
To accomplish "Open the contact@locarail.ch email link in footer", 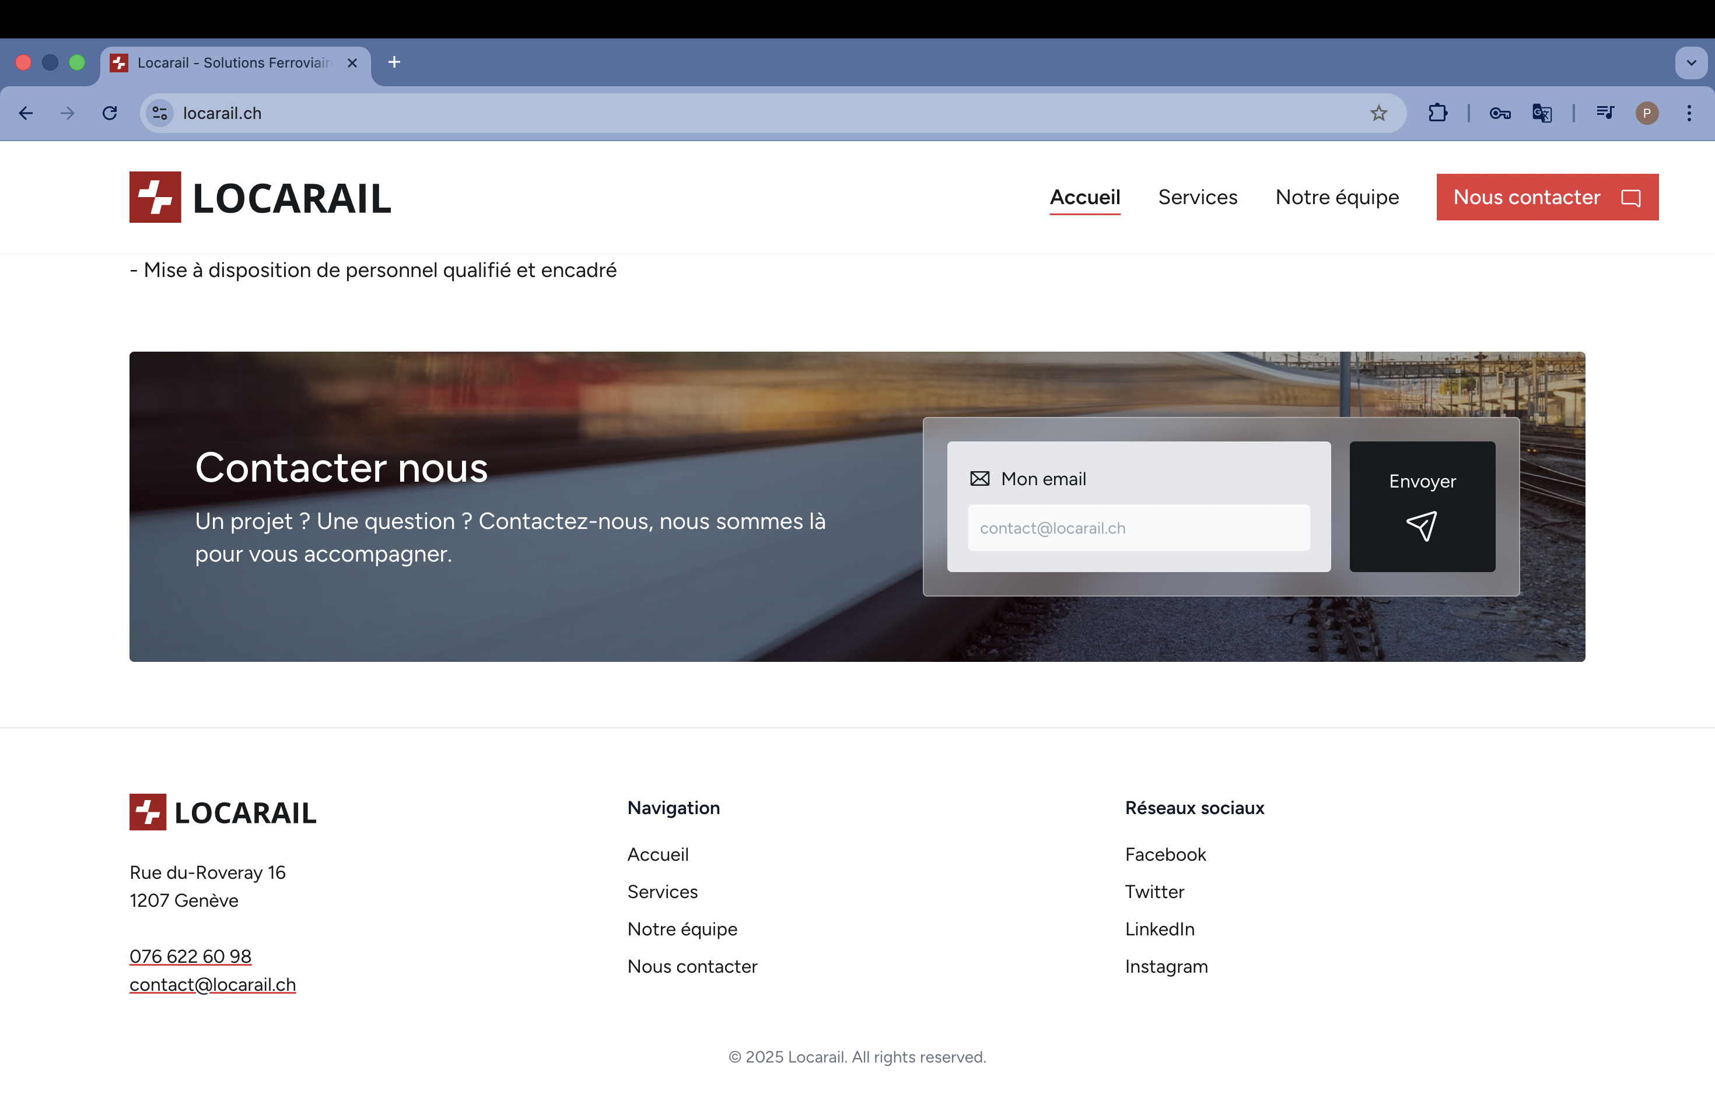I will pyautogui.click(x=212, y=984).
